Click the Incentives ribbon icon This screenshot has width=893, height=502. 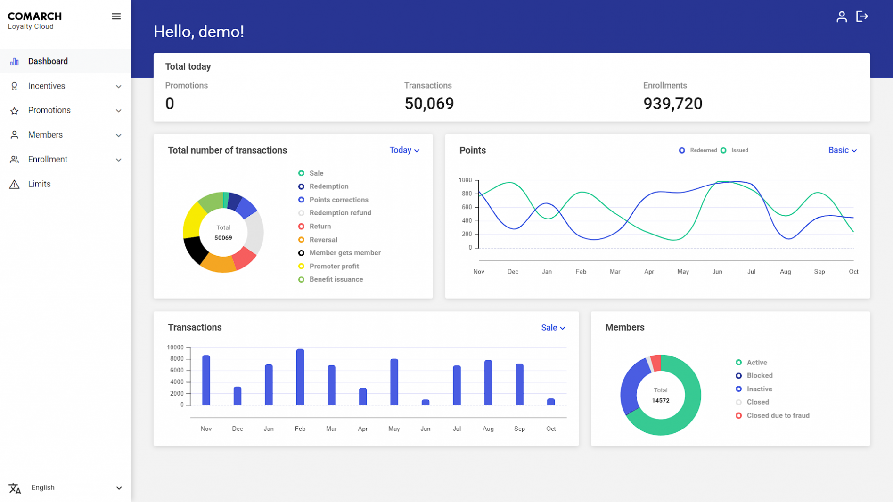coord(15,86)
